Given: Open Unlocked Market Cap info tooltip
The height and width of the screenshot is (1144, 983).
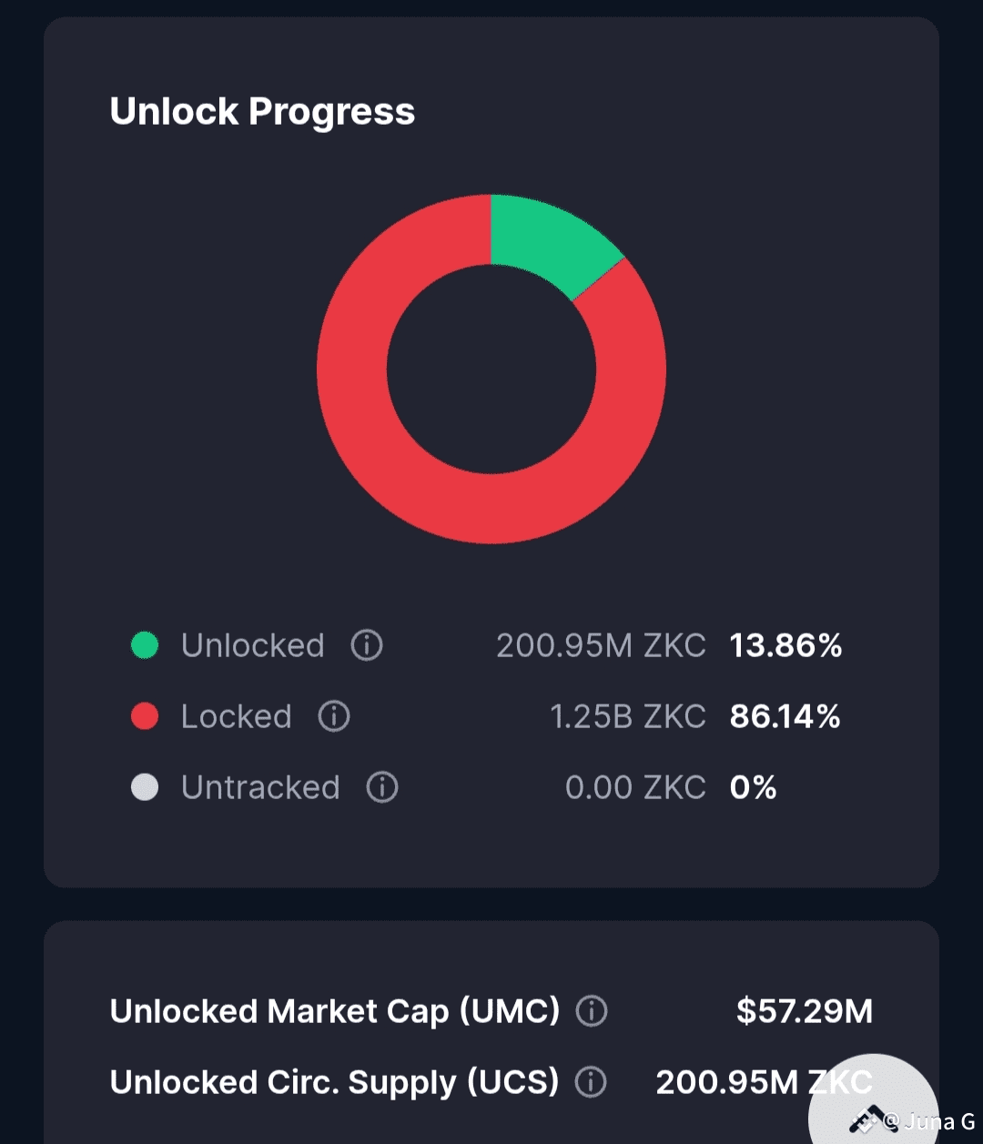Looking at the screenshot, I should click(x=592, y=1011).
